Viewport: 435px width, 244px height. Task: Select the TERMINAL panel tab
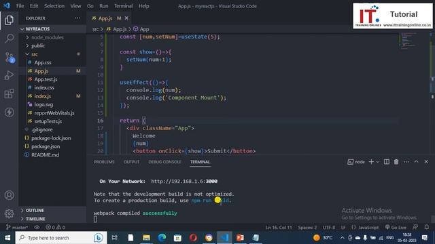[200, 162]
